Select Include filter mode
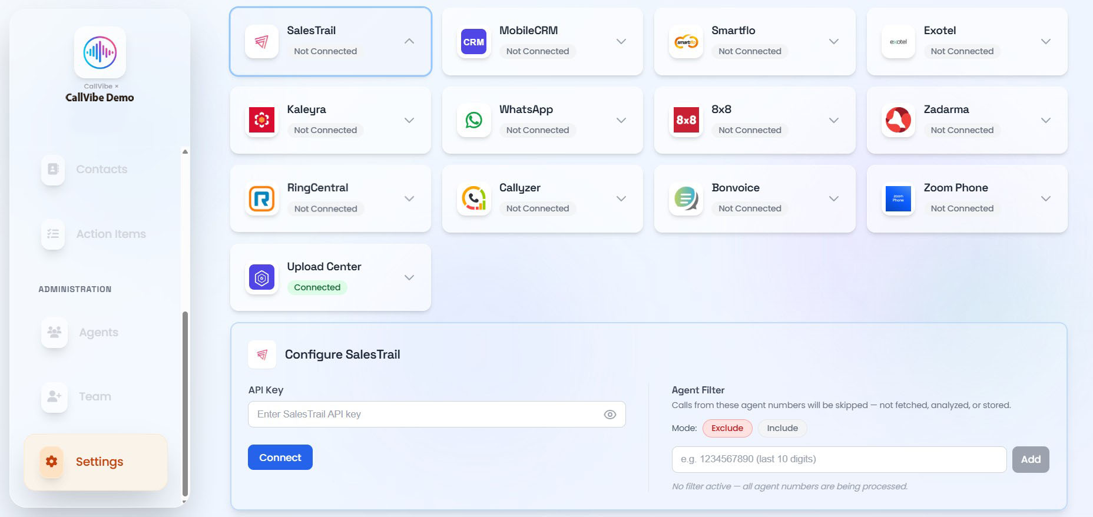The width and height of the screenshot is (1093, 517). (x=782, y=428)
